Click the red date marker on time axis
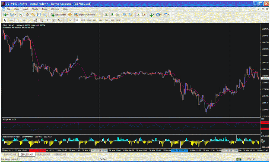270x162 pixels. (x=38, y=150)
